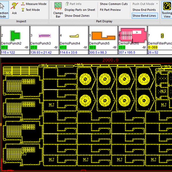Click the 26 x 52 dimensions text
This screenshot has height=172, width=172.
153,52
